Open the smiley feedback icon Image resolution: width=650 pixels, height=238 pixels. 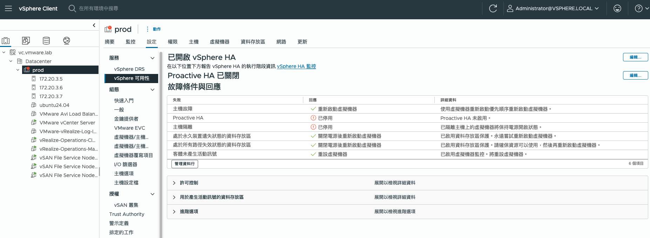[x=617, y=8]
